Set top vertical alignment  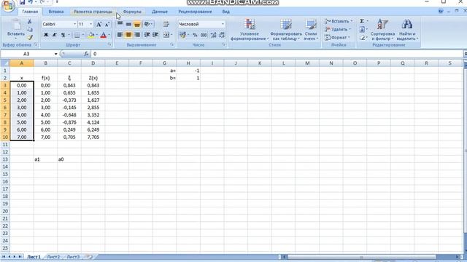pos(120,24)
